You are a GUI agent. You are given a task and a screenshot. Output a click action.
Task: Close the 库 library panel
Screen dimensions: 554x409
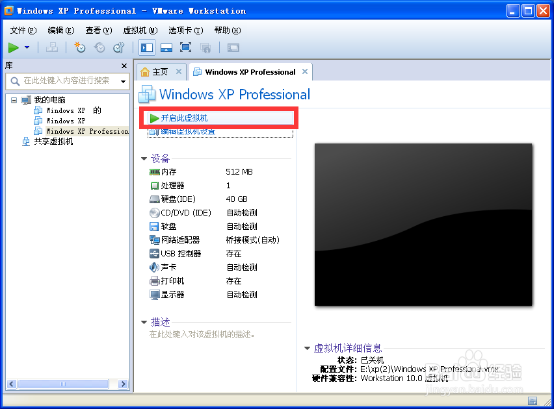124,66
